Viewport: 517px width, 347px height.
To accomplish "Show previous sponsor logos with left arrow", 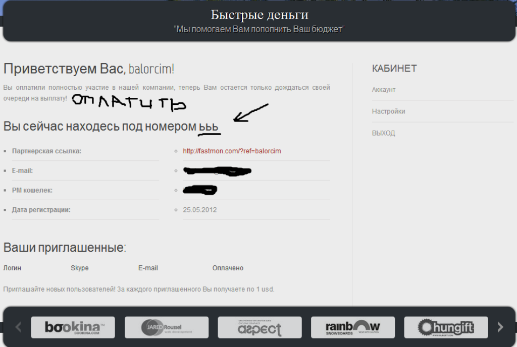I will tap(18, 327).
